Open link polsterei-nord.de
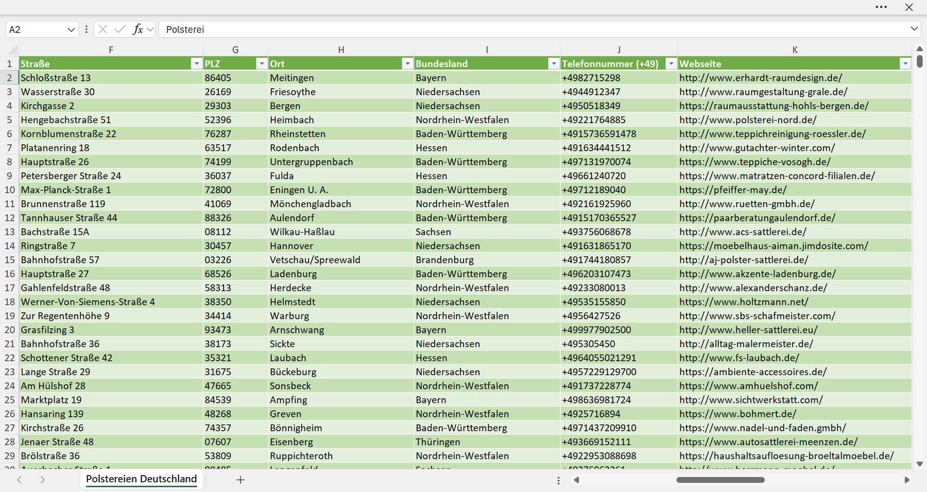This screenshot has width=927, height=492. (x=748, y=120)
